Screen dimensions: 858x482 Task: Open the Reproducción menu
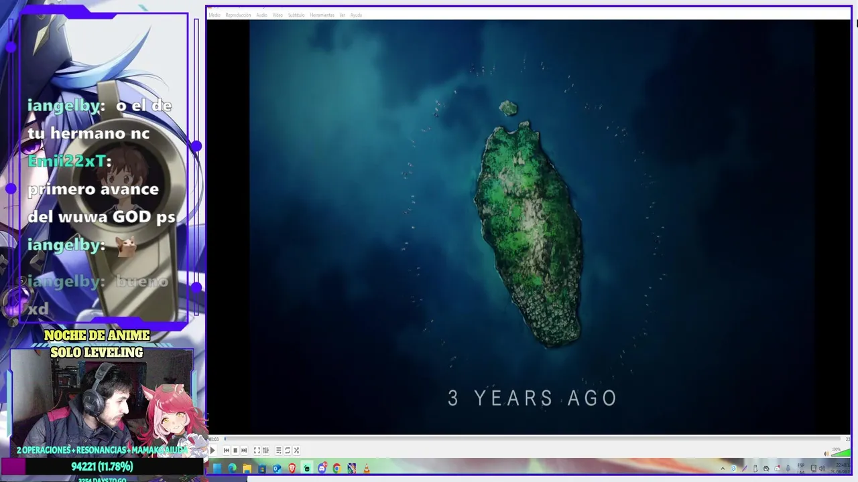238,15
